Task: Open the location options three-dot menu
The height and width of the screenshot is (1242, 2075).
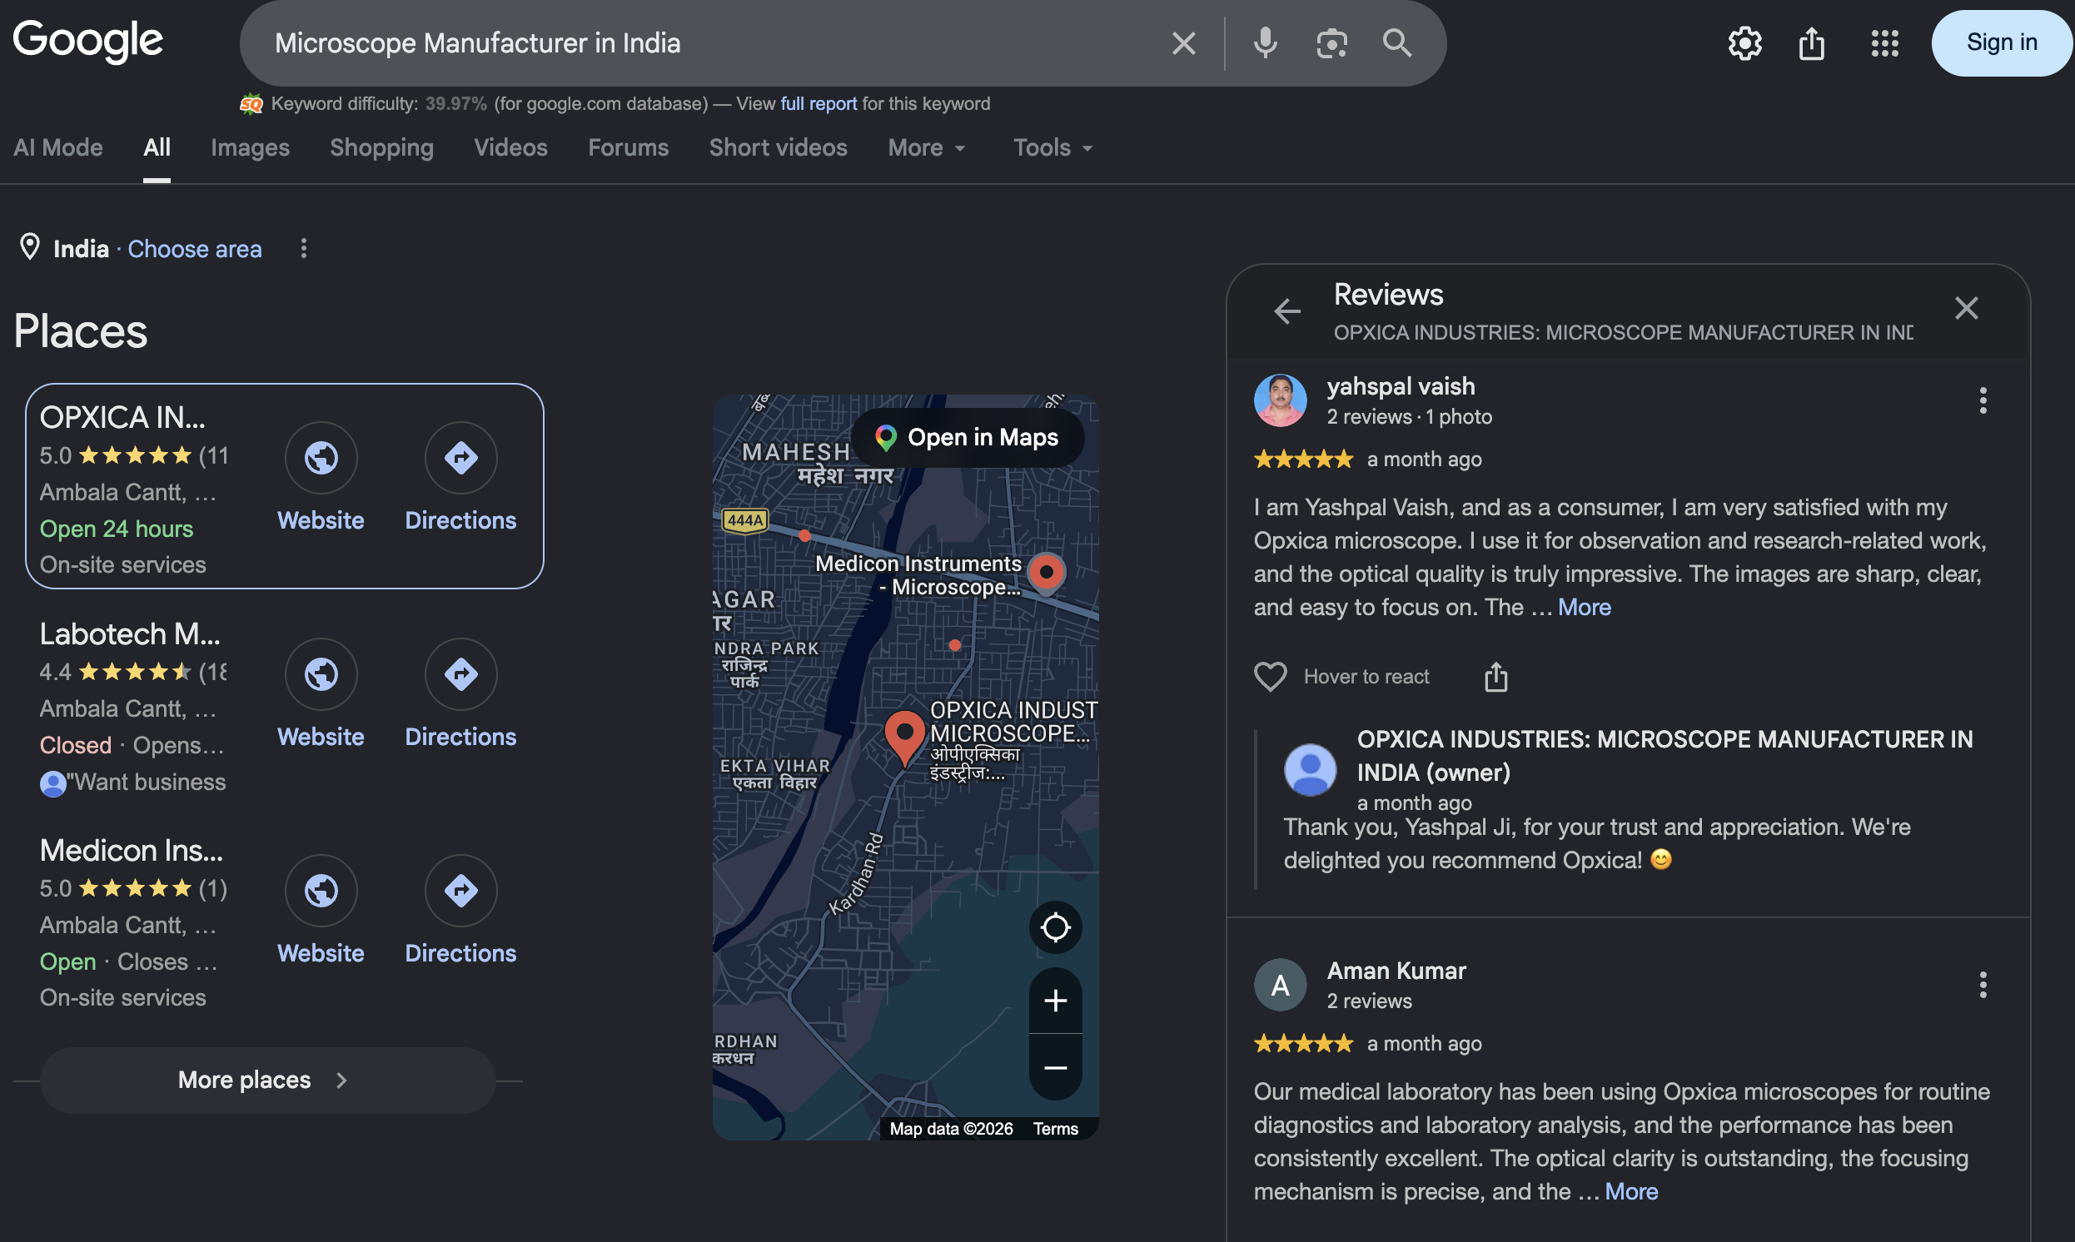Action: pos(304,249)
